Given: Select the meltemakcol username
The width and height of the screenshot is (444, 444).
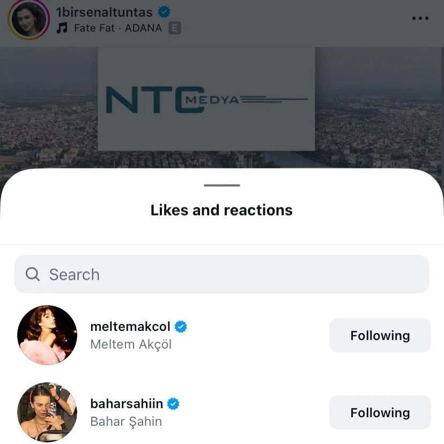Looking at the screenshot, I should (x=130, y=327).
